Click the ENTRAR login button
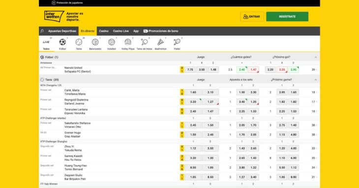The image size is (359, 188). 252,17
